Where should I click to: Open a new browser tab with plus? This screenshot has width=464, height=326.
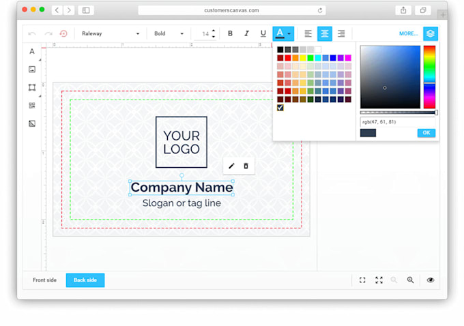point(443,15)
